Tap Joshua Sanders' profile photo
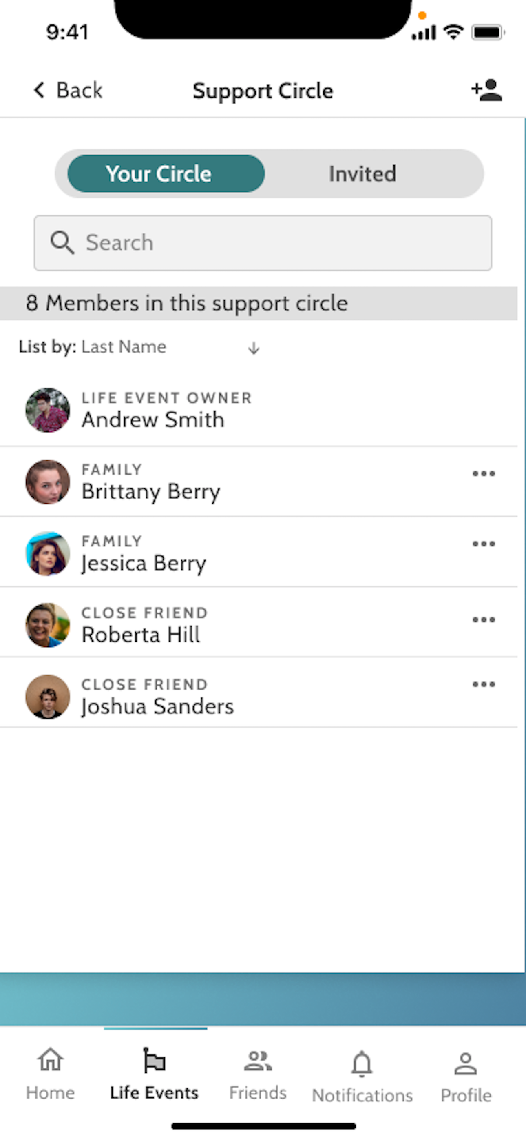The height and width of the screenshot is (1141, 526). [x=48, y=697]
